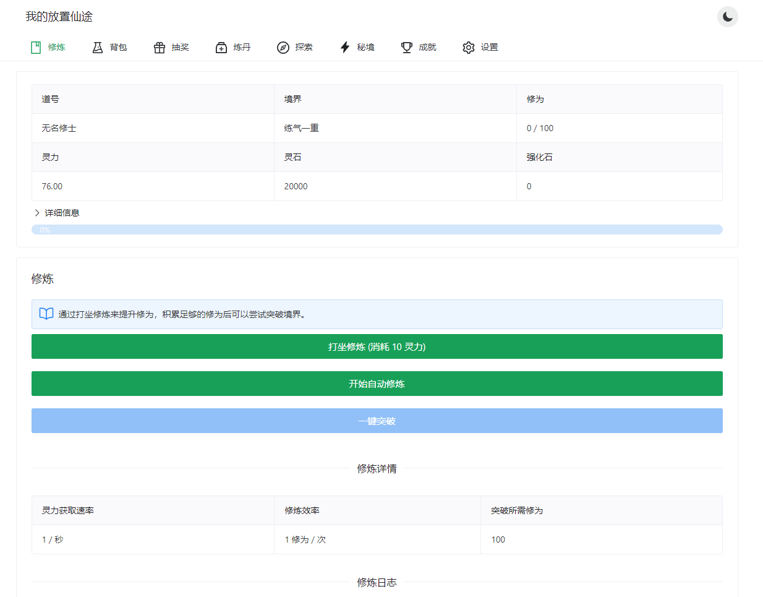Click the medicine kit icon for 炼丹
The image size is (763, 597).
[x=221, y=48]
